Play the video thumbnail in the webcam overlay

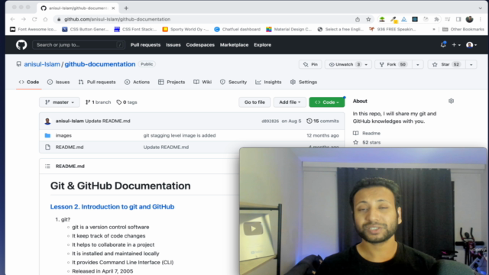[253, 229]
